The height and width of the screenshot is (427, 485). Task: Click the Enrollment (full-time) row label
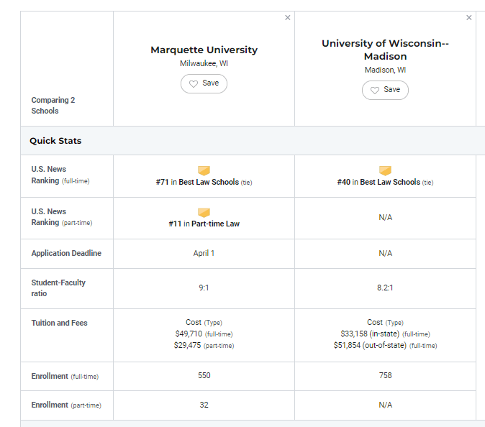click(x=65, y=377)
